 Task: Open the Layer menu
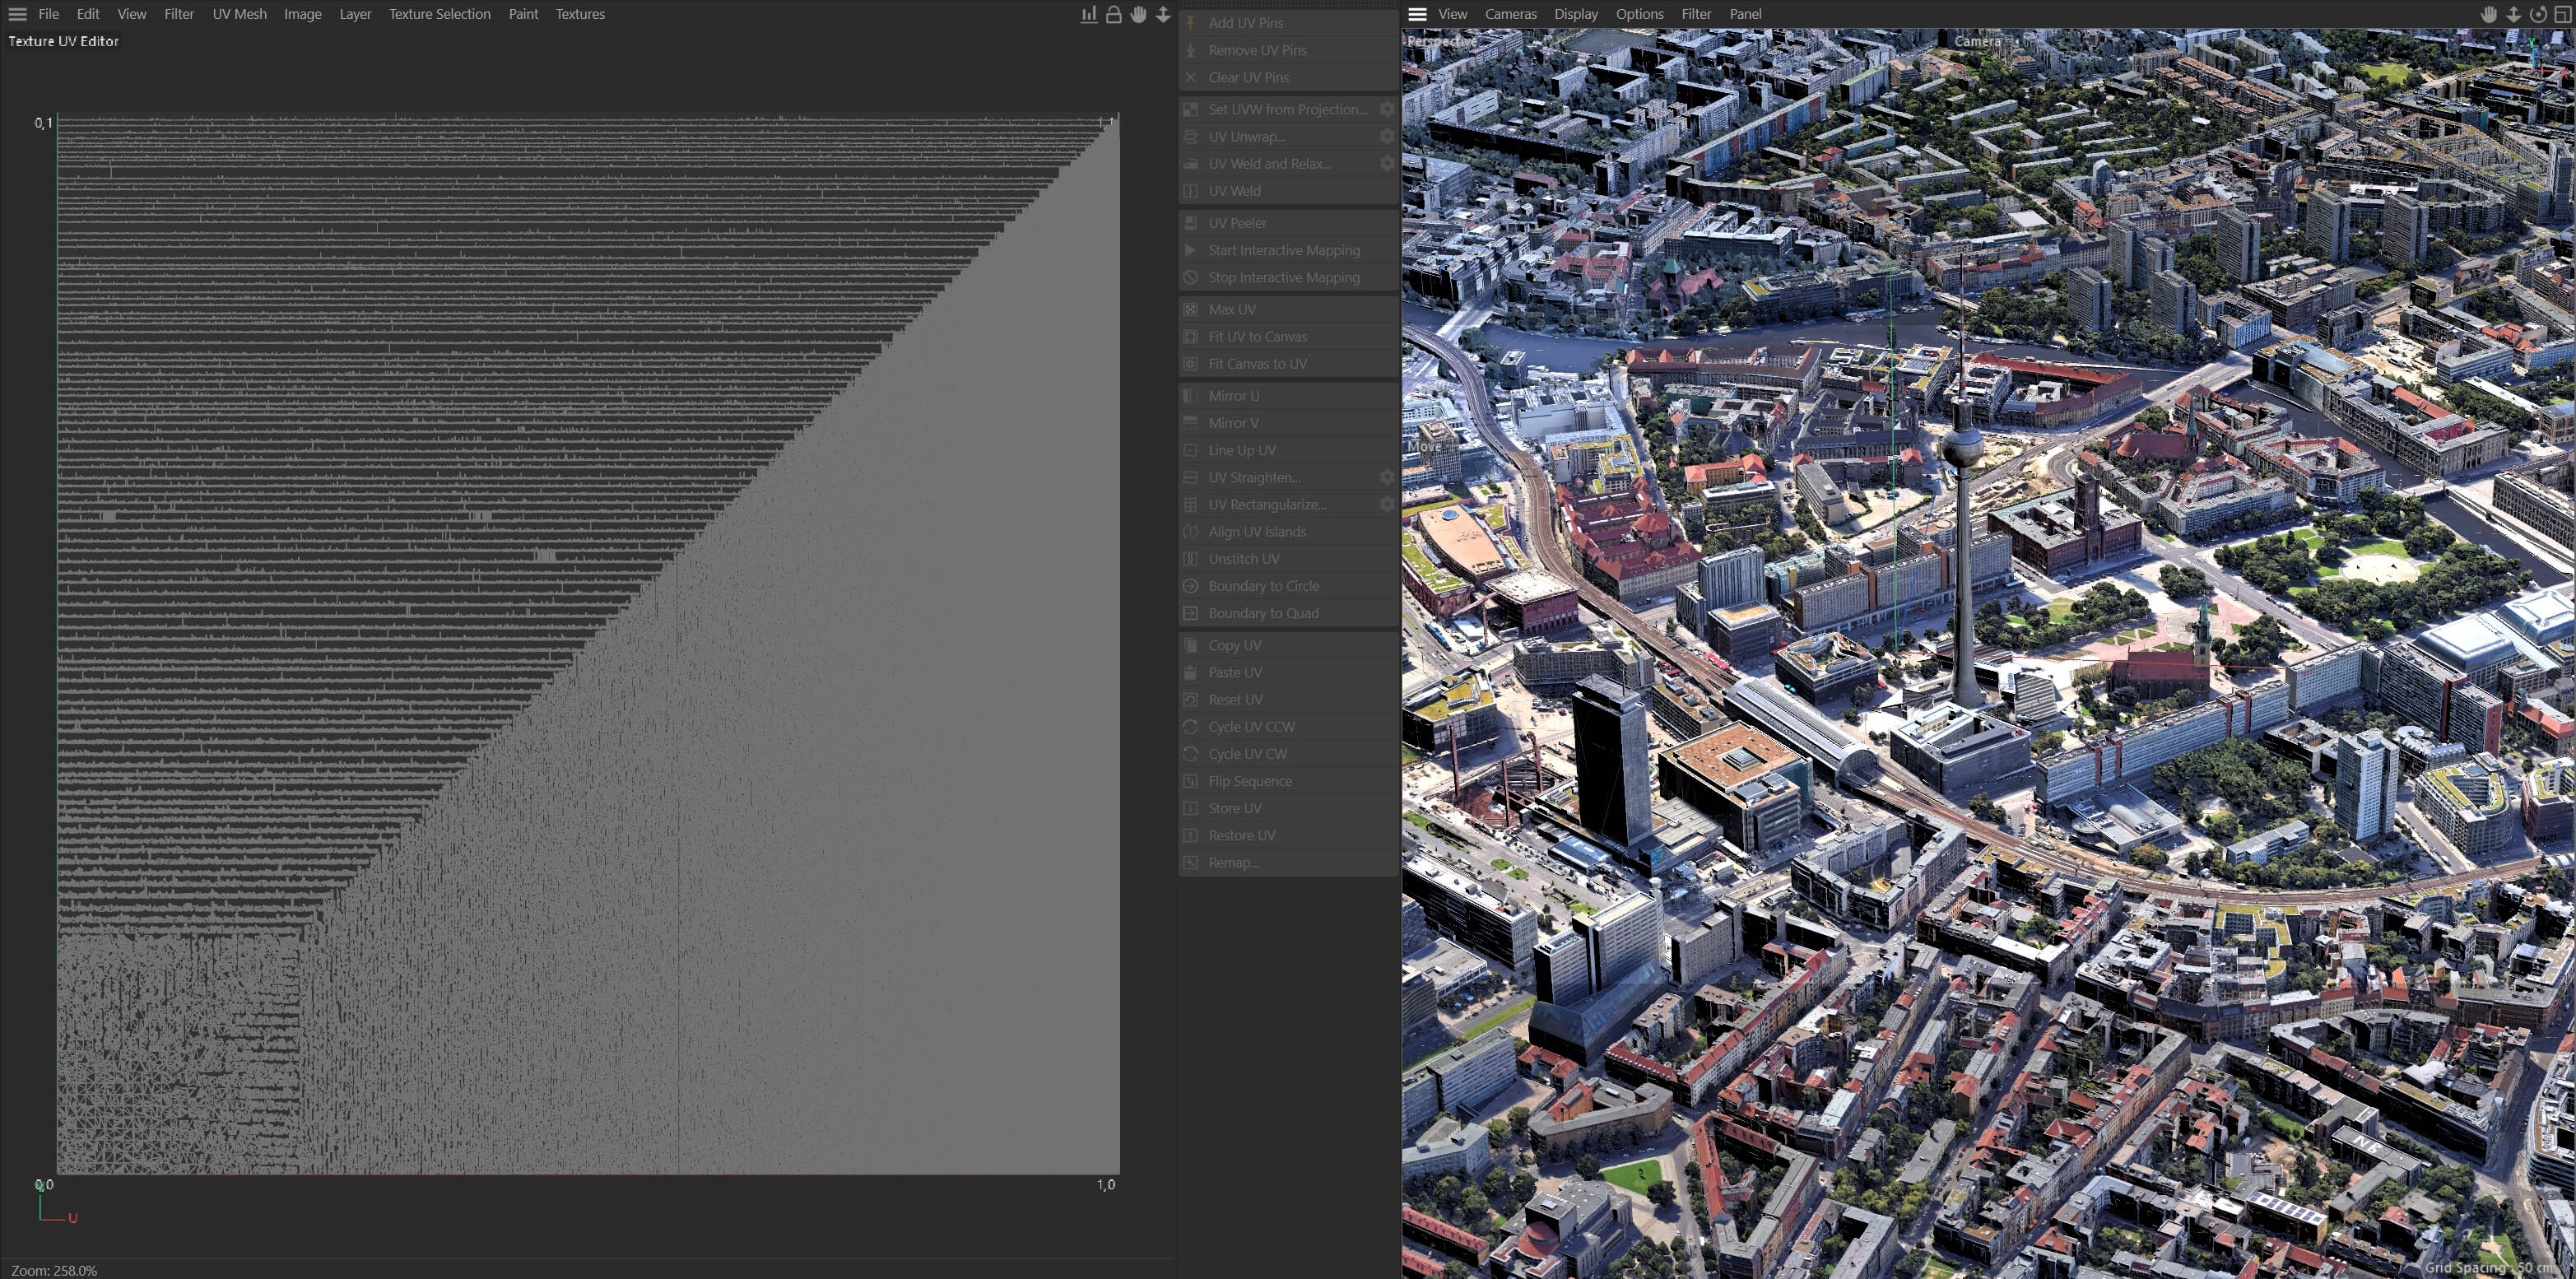click(x=355, y=14)
